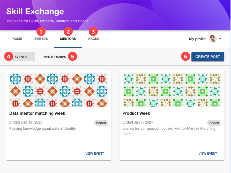
Task: Click the red annotation badge number 4
Action: click(x=9, y=56)
